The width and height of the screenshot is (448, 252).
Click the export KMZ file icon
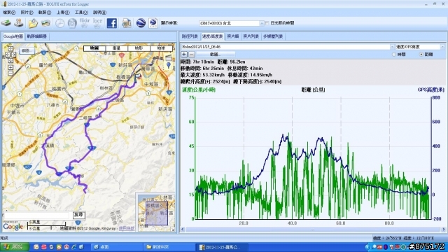coord(153,23)
